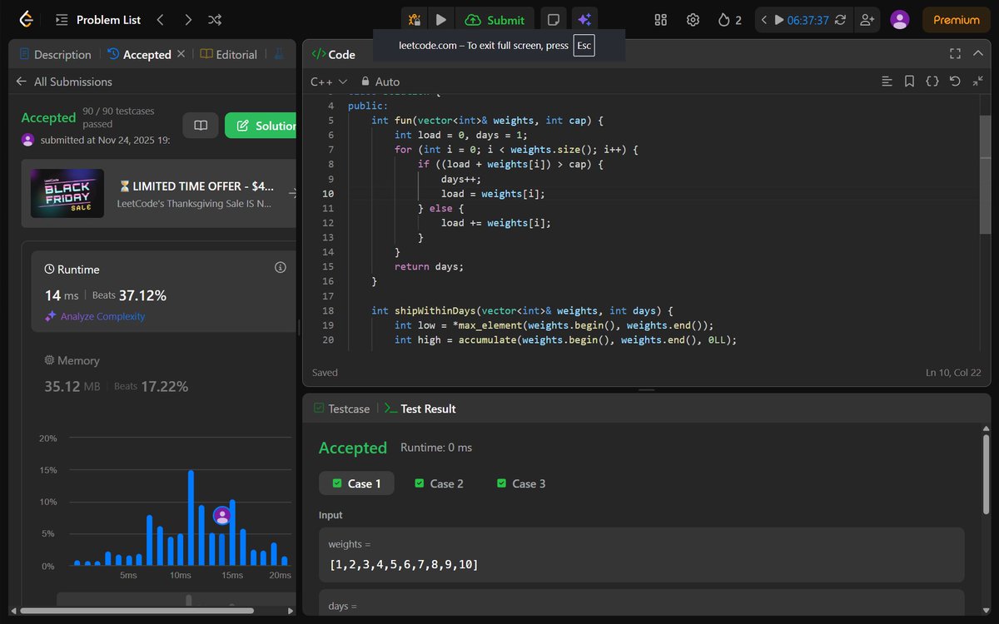
Task: Switch to the Testcase tab
Action: (x=341, y=409)
